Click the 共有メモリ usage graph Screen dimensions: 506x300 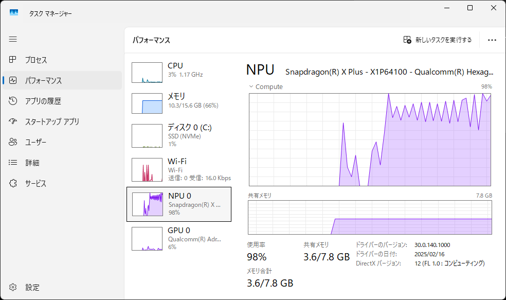370,218
